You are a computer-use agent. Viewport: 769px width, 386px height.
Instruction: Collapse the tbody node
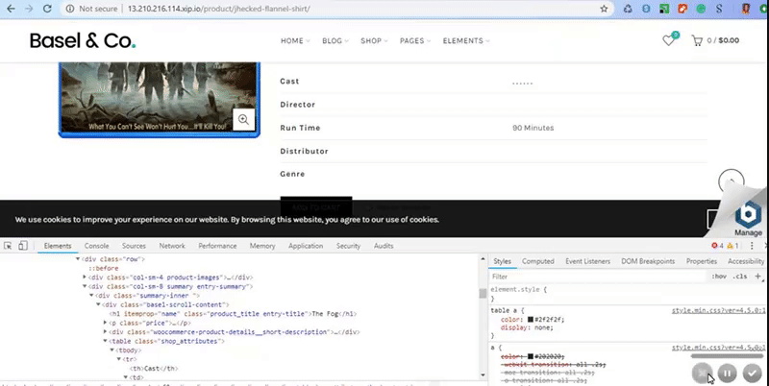coord(112,350)
